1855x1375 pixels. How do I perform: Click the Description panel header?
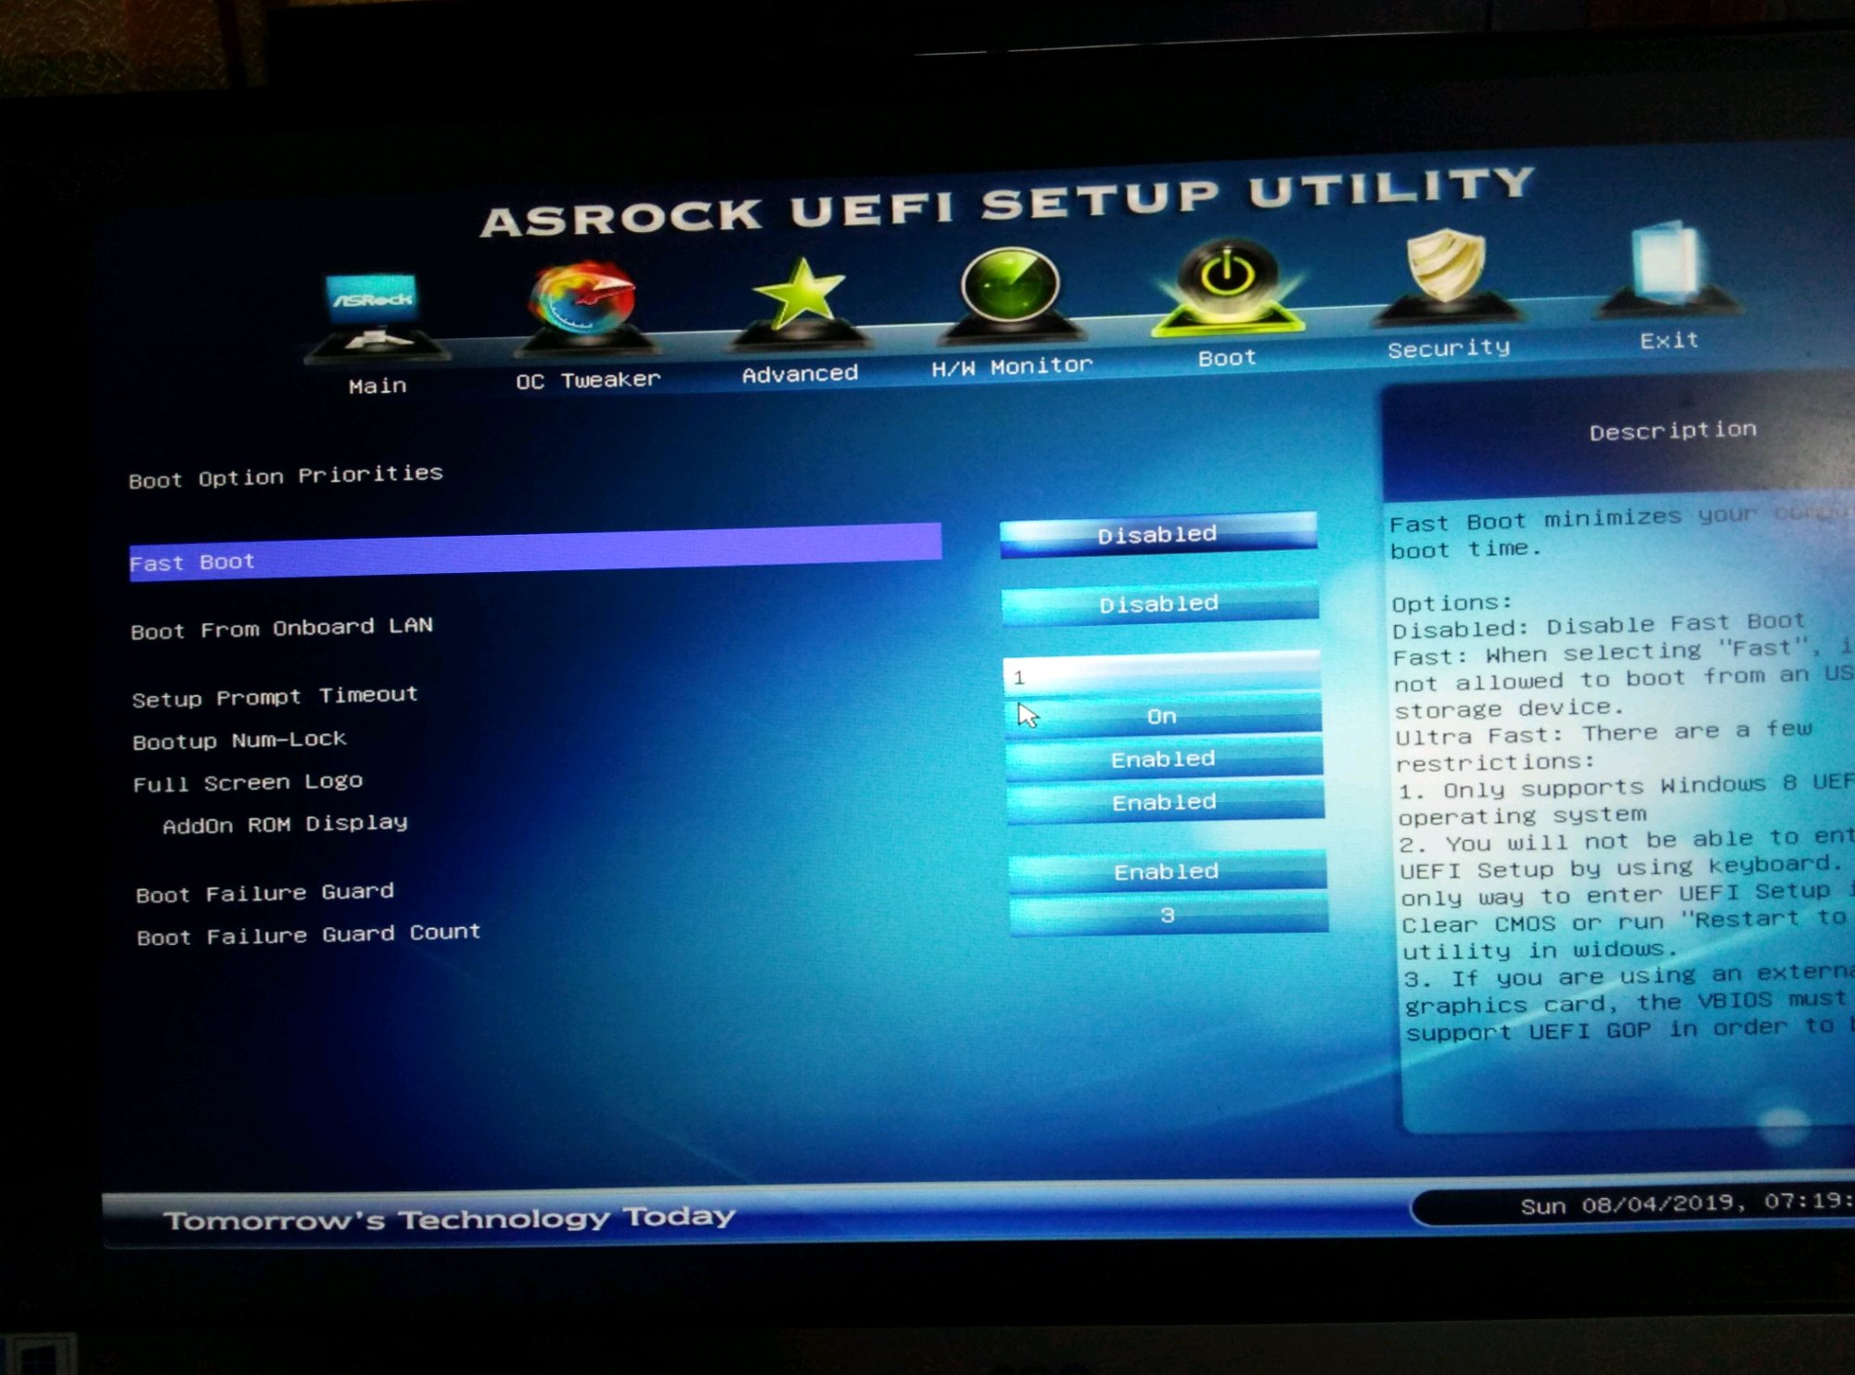click(x=1673, y=431)
